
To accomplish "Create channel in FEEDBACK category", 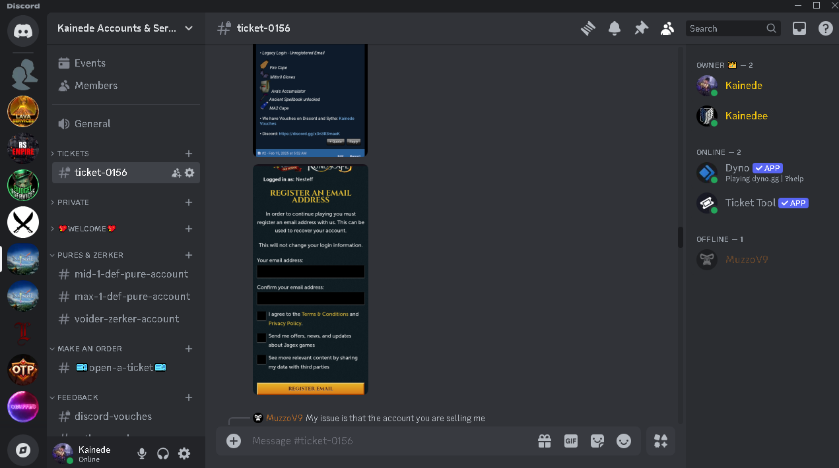I will pos(189,397).
